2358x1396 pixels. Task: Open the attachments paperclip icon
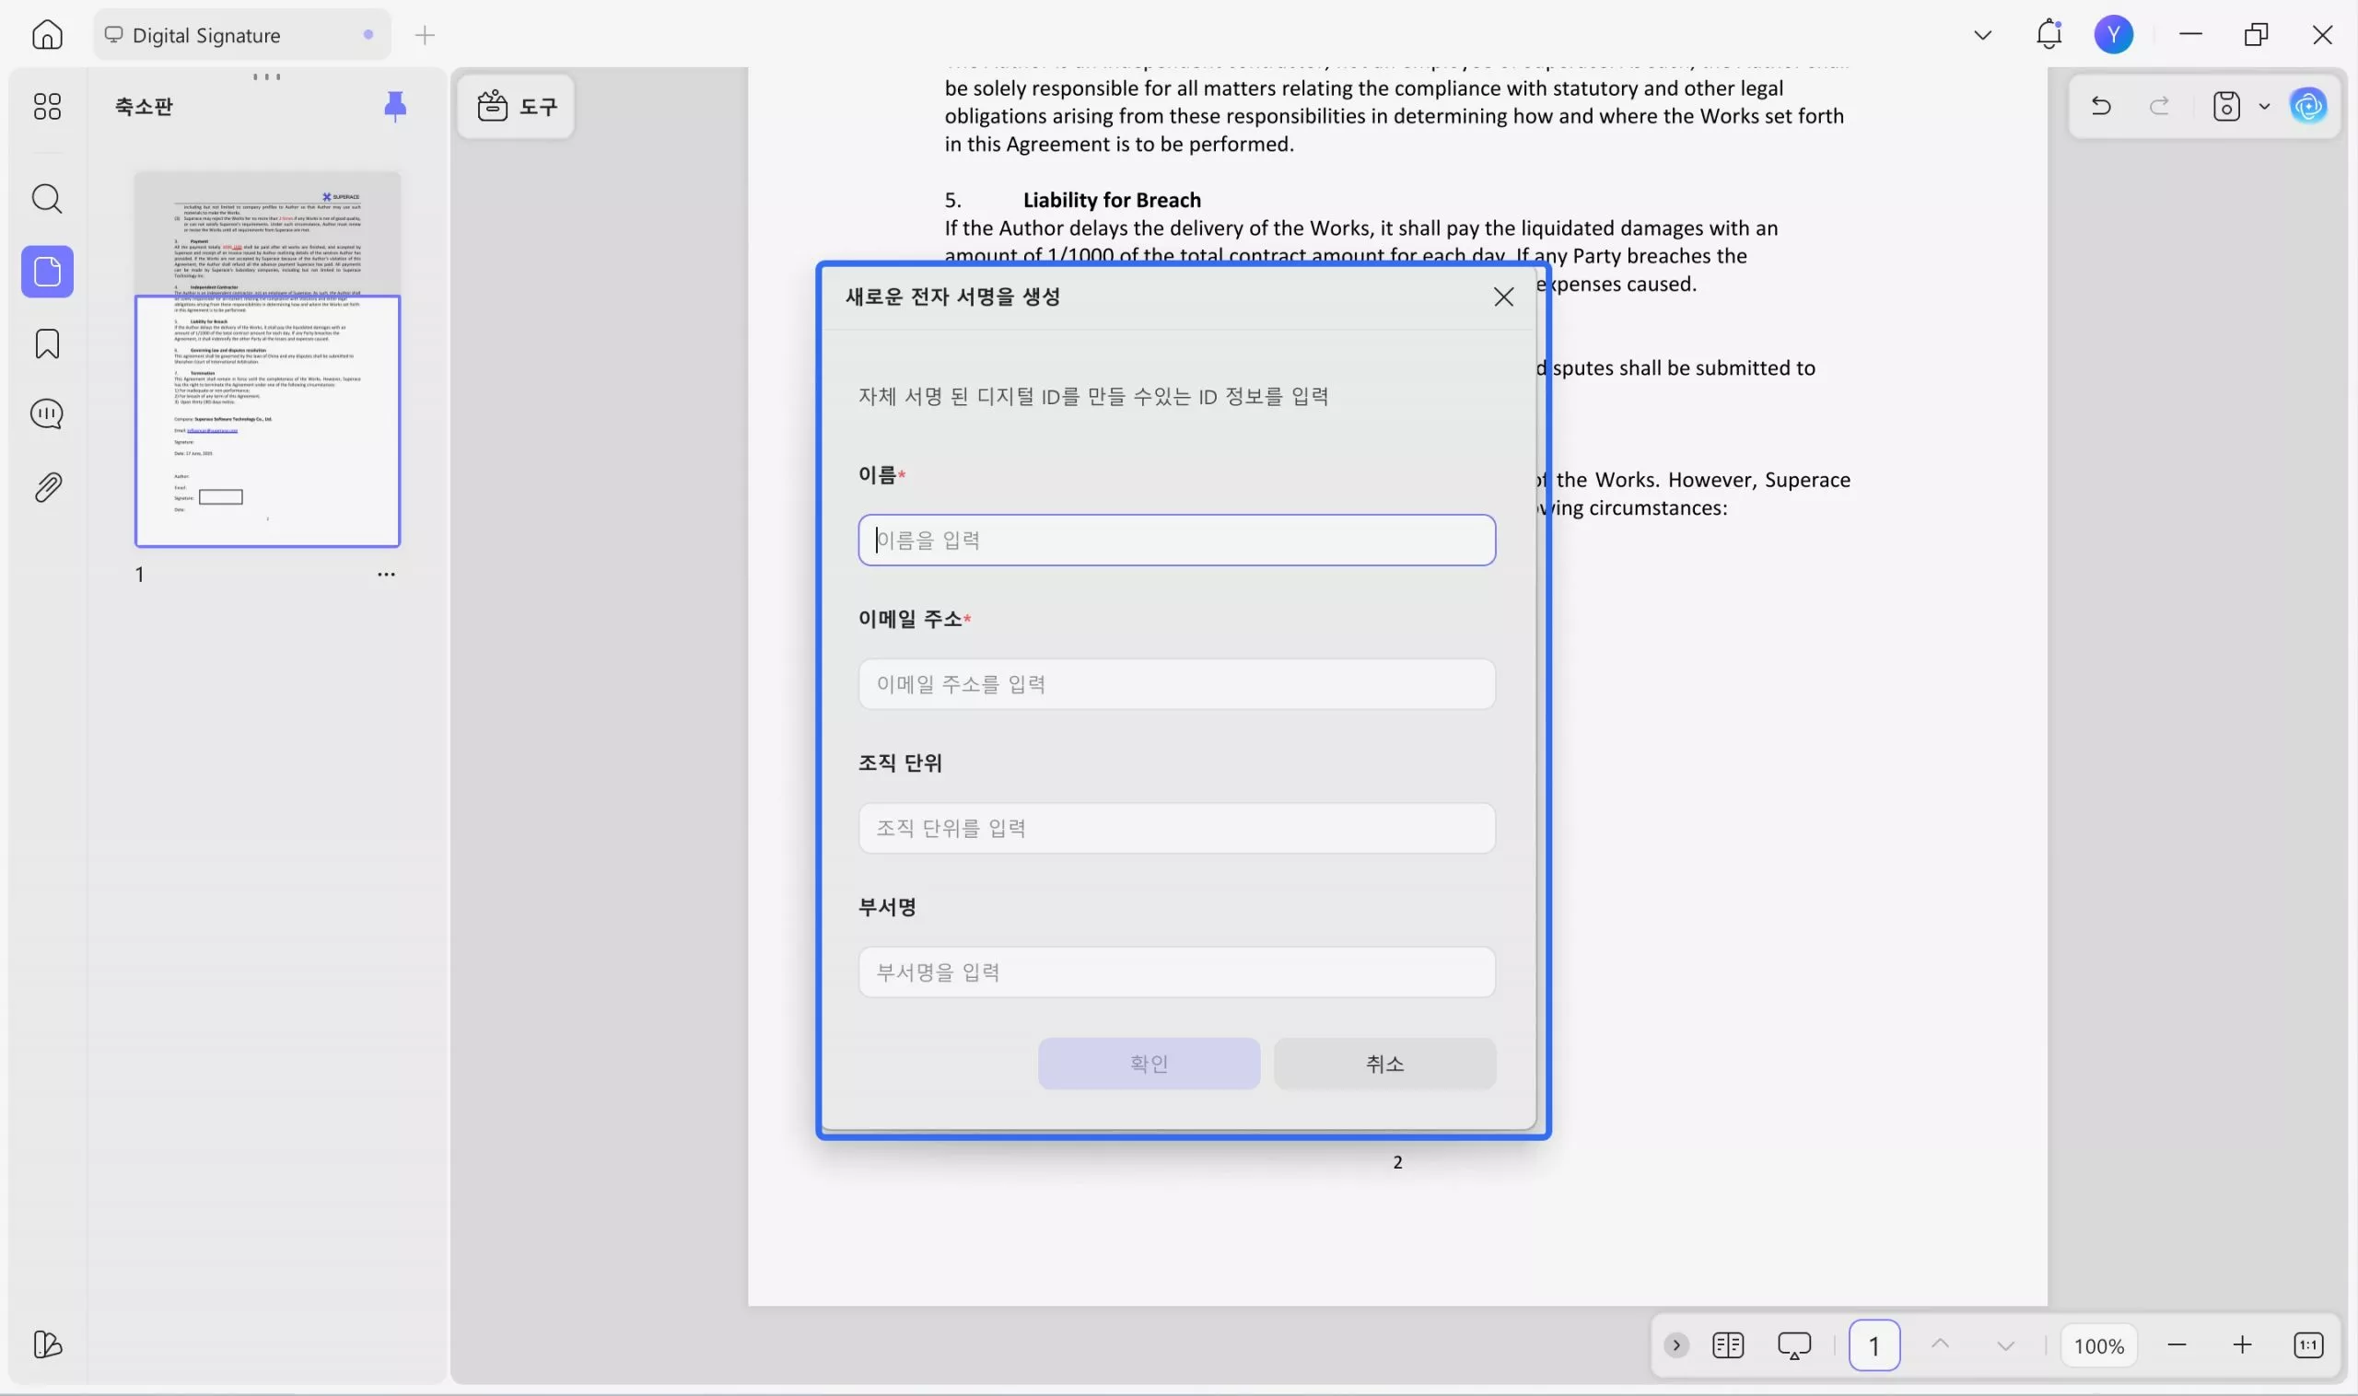(x=47, y=487)
